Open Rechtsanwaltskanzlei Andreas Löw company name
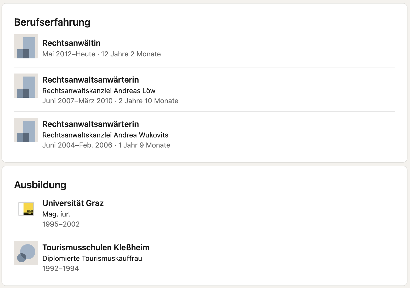 [x=99, y=91]
